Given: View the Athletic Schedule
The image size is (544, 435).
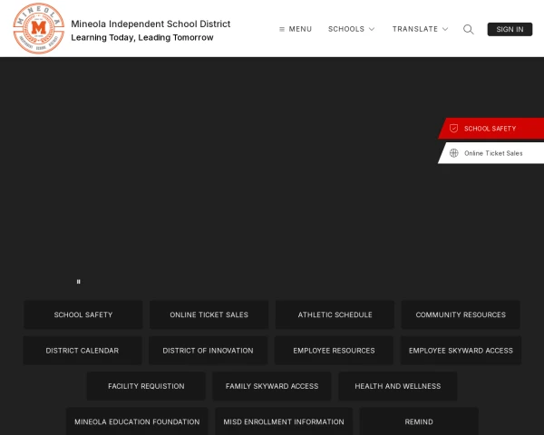Looking at the screenshot, I should 335,314.
